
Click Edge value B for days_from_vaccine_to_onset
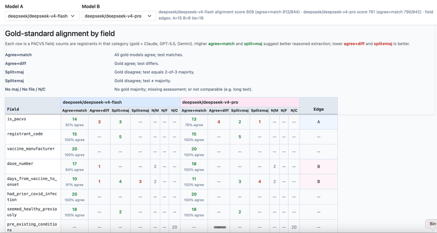point(318,182)
